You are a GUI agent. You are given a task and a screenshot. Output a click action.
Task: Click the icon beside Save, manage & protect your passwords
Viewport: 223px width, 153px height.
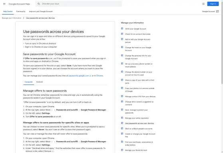[122, 109]
